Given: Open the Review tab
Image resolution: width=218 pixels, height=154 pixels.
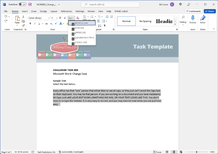Looking at the screenshot, I should 91,11.
